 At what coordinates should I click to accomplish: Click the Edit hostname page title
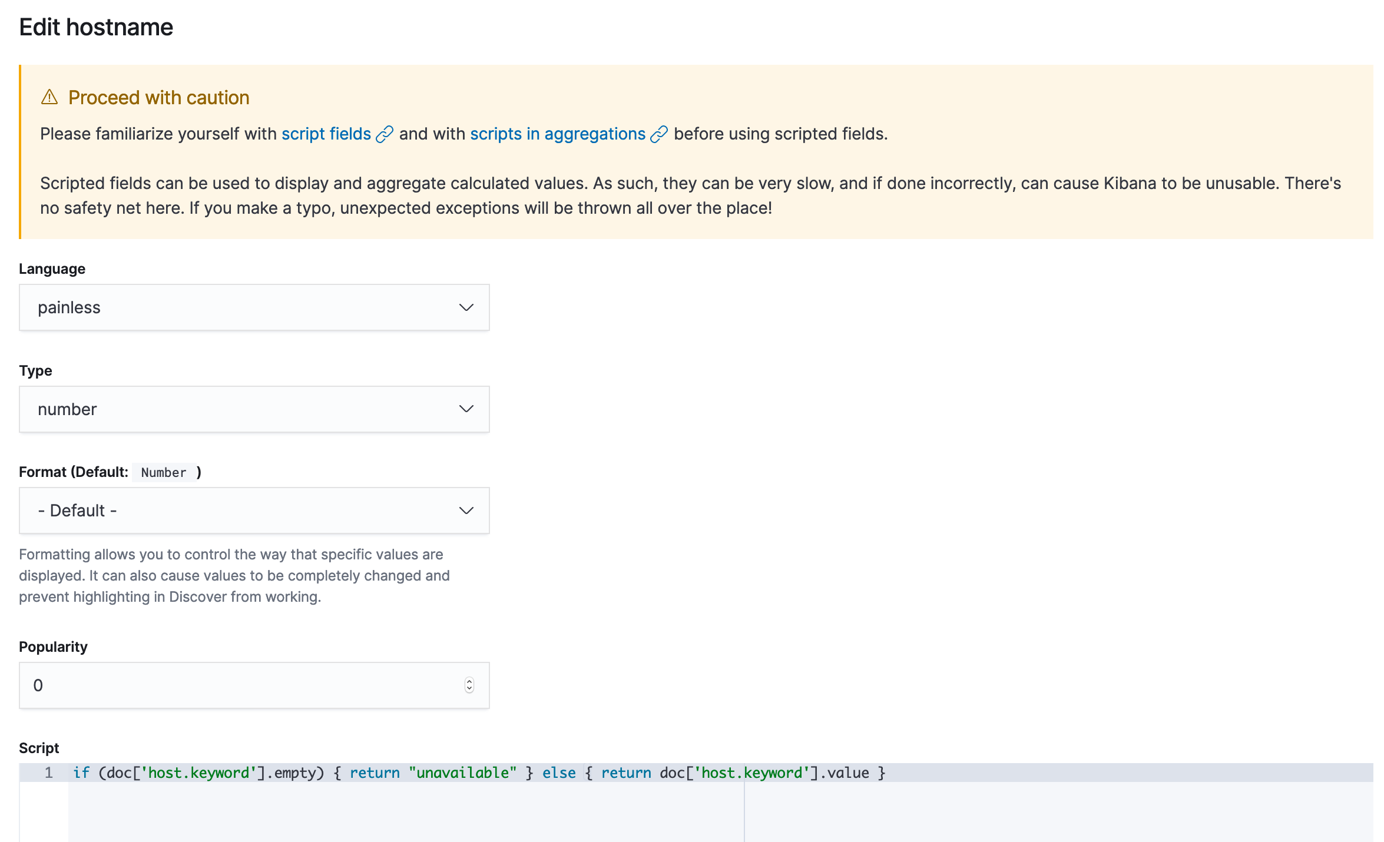coord(96,27)
